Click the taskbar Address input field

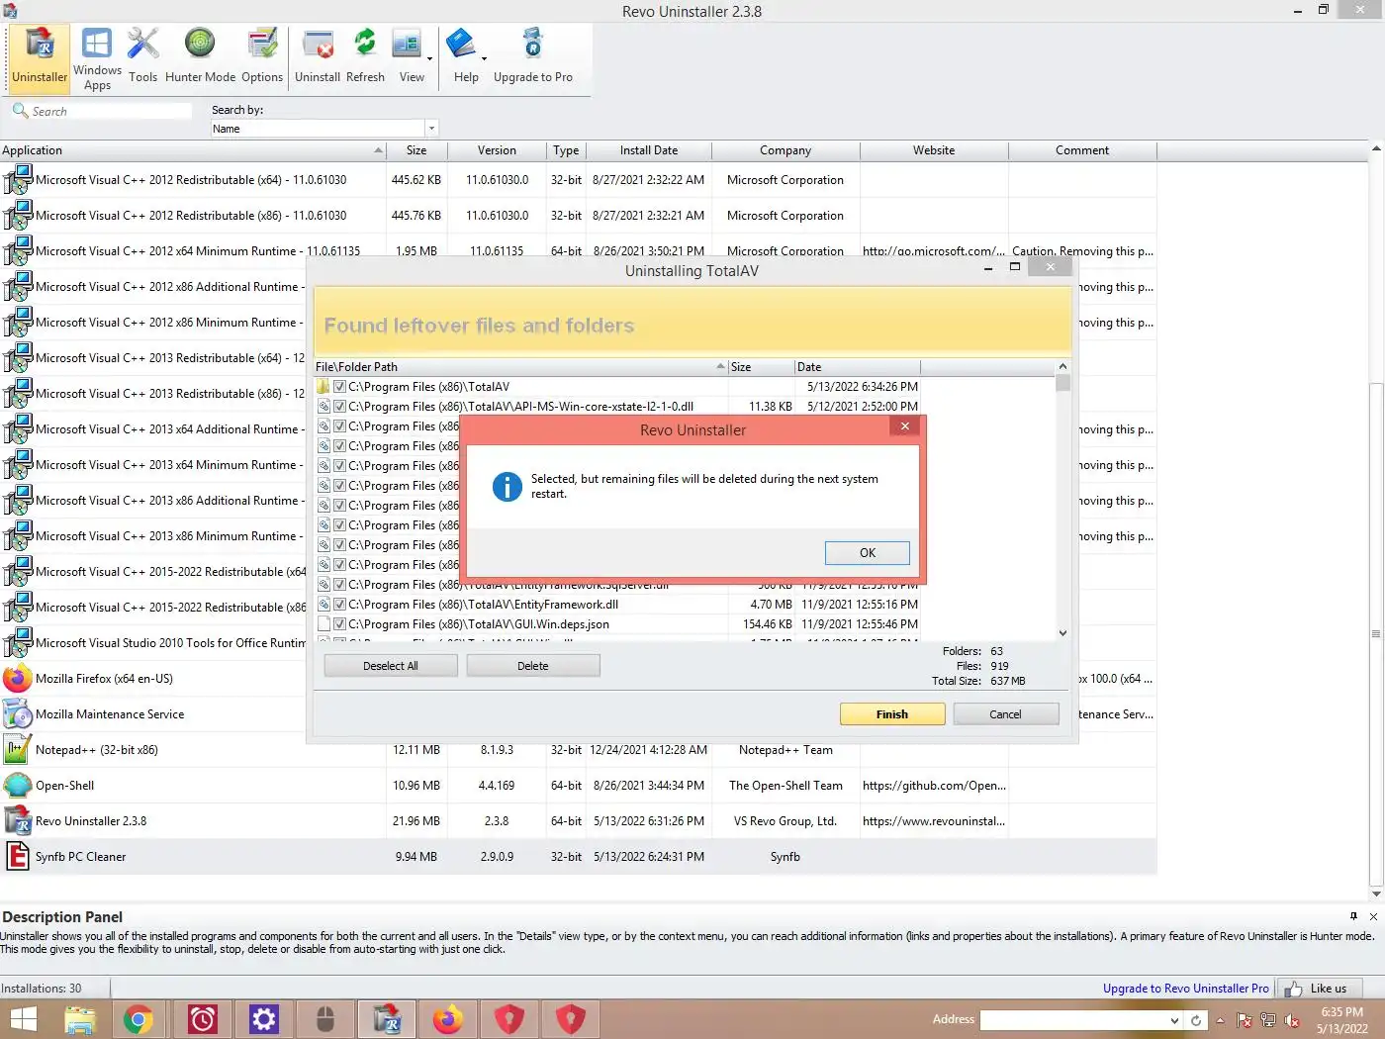[1074, 1020]
